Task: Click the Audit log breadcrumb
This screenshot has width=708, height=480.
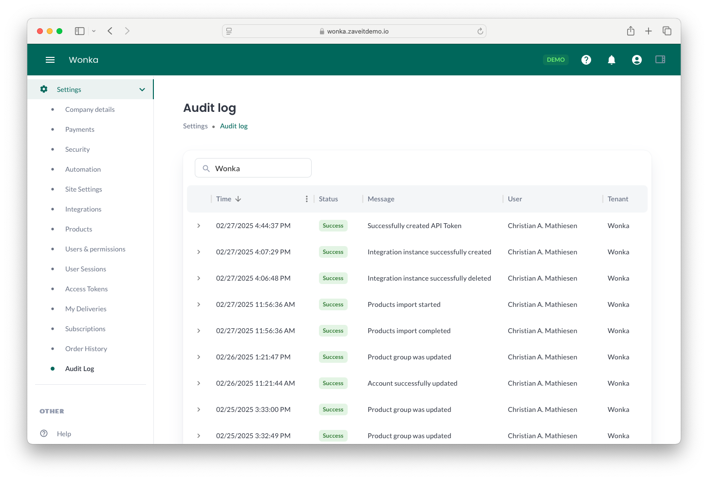Action: 234,126
